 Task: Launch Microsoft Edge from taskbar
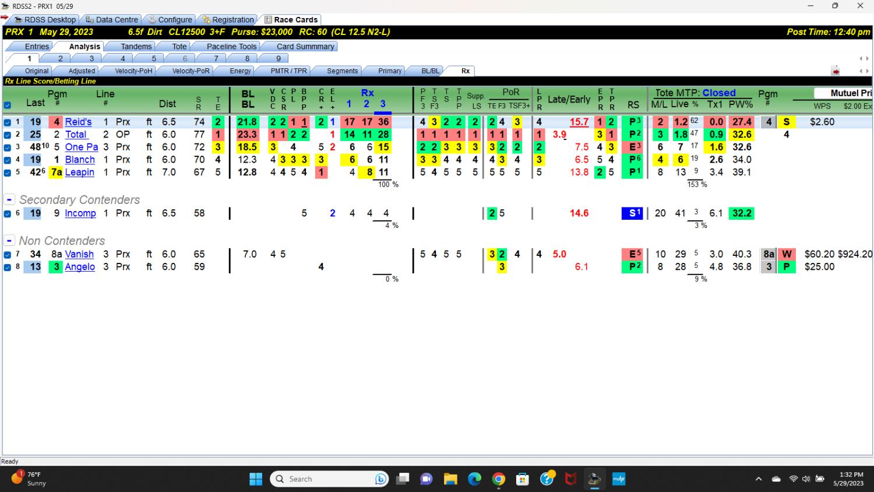point(475,479)
